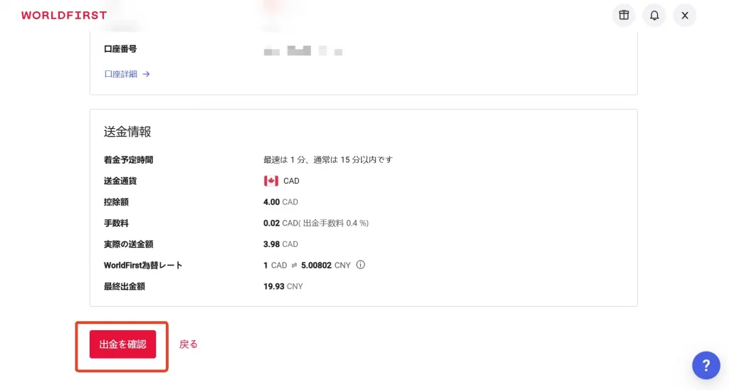Viewport: 729px width, 390px height.
Task: Open the notifications bell
Action: click(654, 16)
